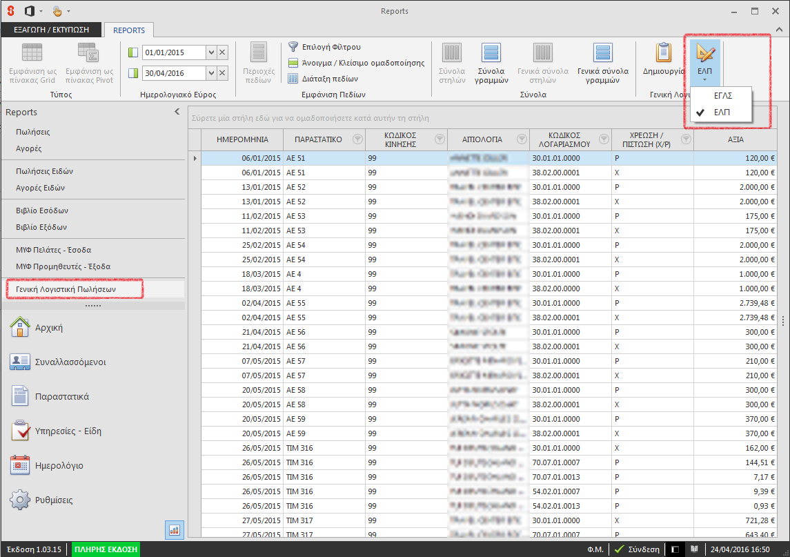Open the Αγορές Ειδών report
This screenshot has height=557, width=790.
[40, 188]
